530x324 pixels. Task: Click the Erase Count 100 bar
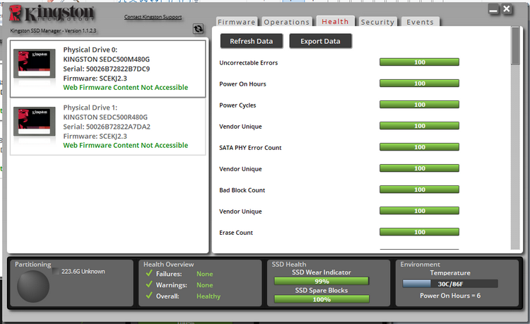(x=419, y=231)
